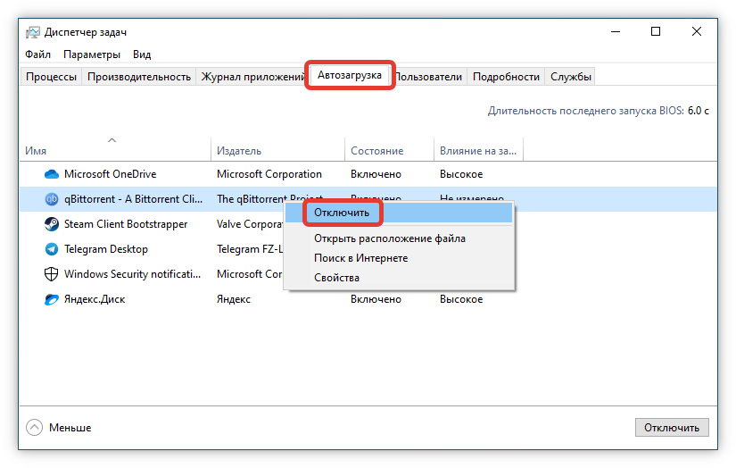This screenshot has height=468, width=736.
Task: Switch to the Производительность tab
Action: click(x=139, y=77)
